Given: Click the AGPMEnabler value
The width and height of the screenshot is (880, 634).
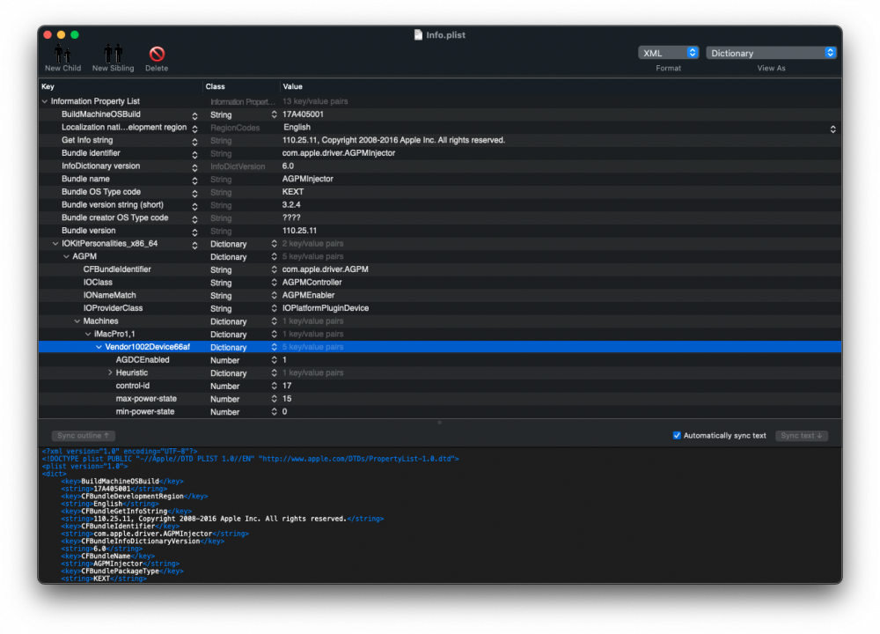Looking at the screenshot, I should [x=308, y=295].
